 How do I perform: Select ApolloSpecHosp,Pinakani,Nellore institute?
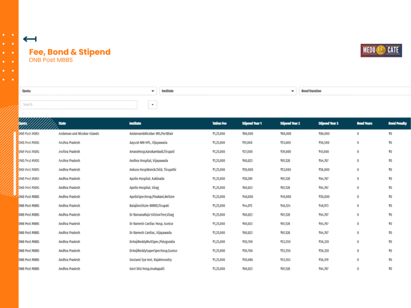(152, 197)
